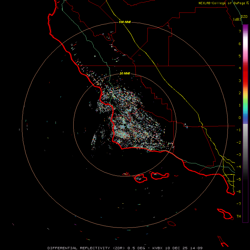
Task: Click the scale tick label 5
Action: point(240,56)
